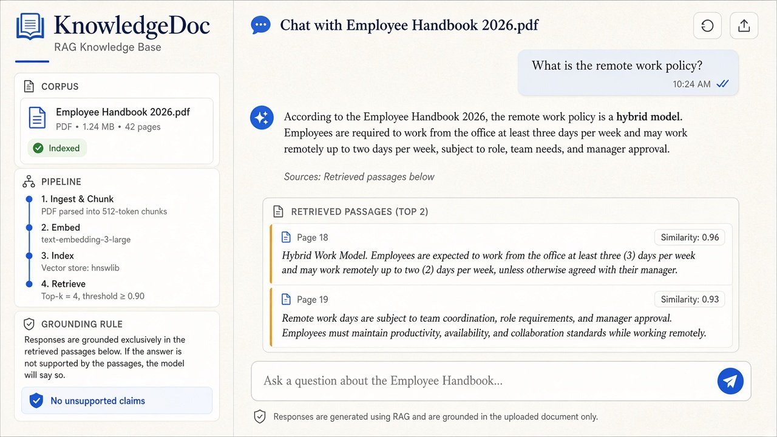Click the Page 18 document icon
Viewport: 777px width, 437px height.
pos(287,237)
